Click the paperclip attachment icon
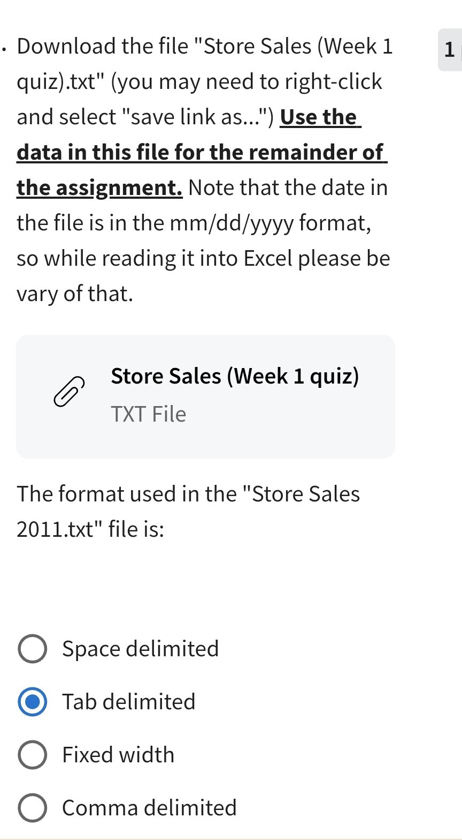Screen dimensions: 462x840 69,391
